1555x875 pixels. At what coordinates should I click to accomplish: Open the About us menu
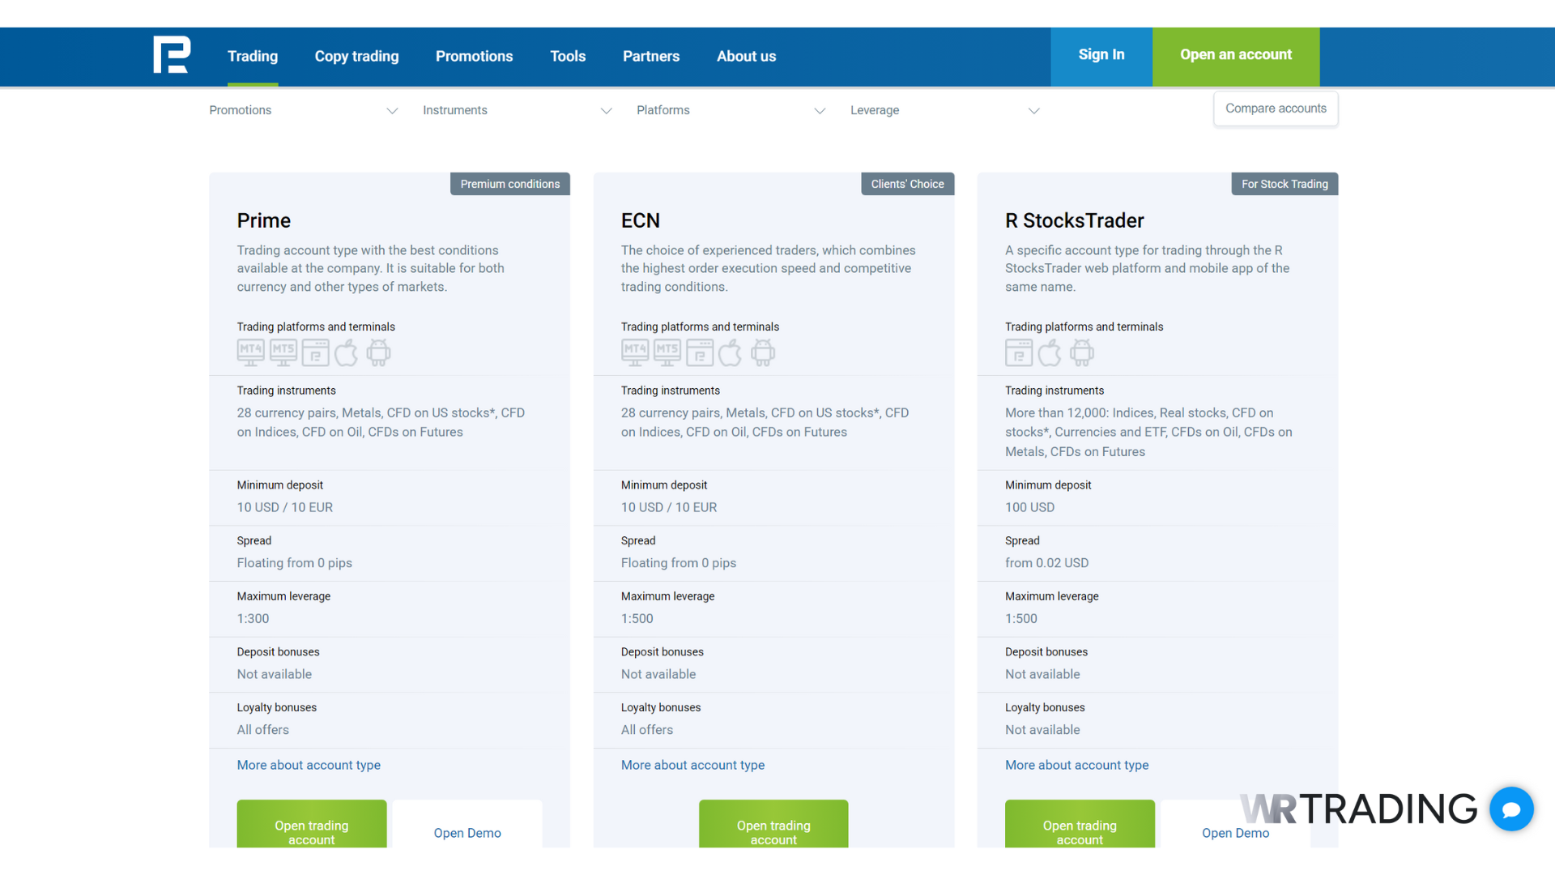tap(746, 56)
